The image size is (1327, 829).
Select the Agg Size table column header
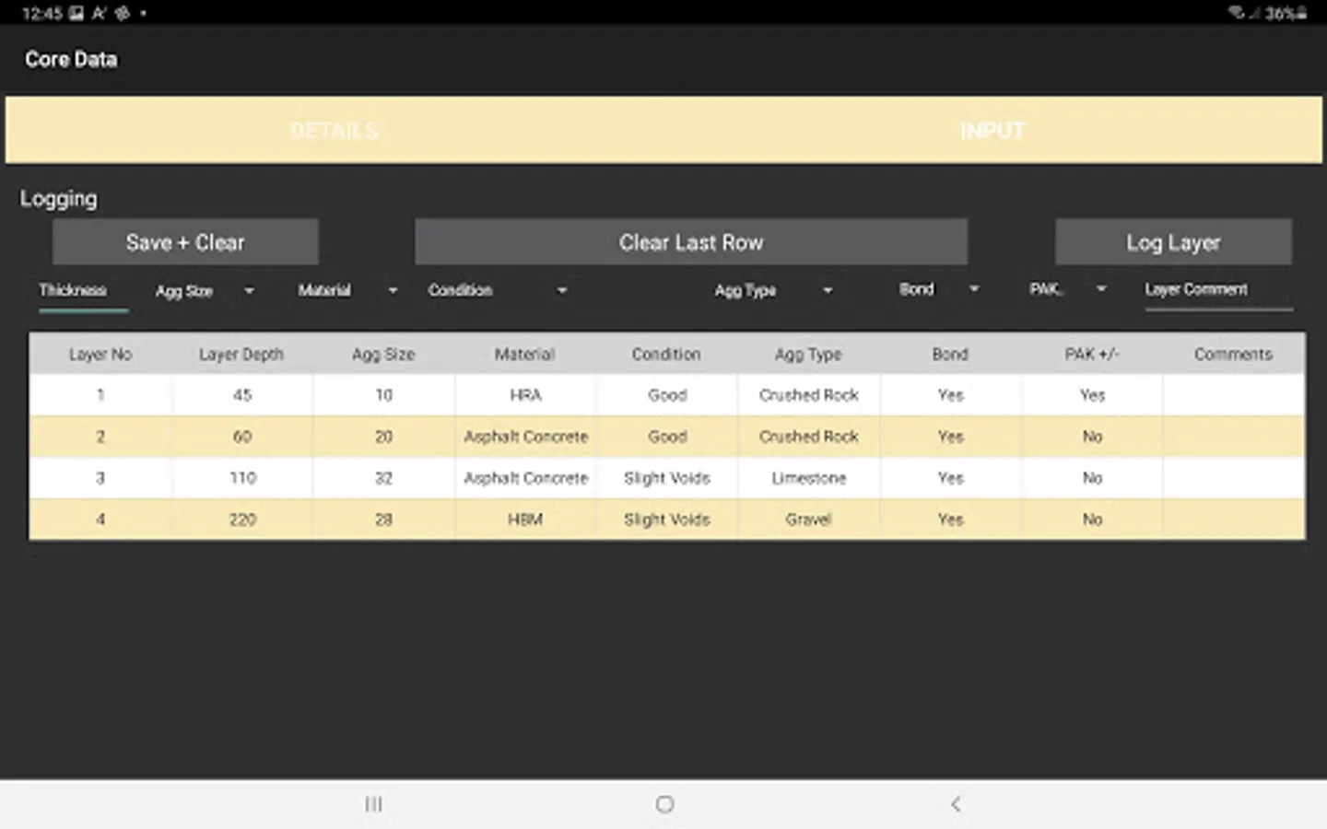tap(383, 355)
